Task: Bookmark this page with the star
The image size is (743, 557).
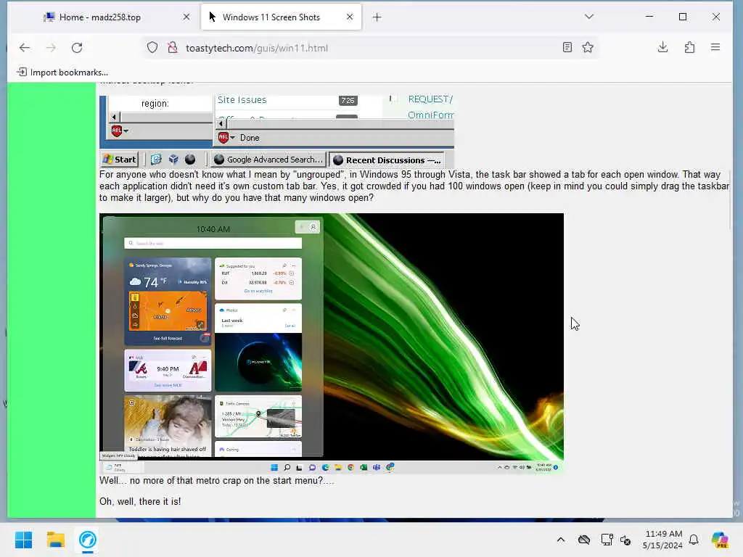Action: click(588, 47)
